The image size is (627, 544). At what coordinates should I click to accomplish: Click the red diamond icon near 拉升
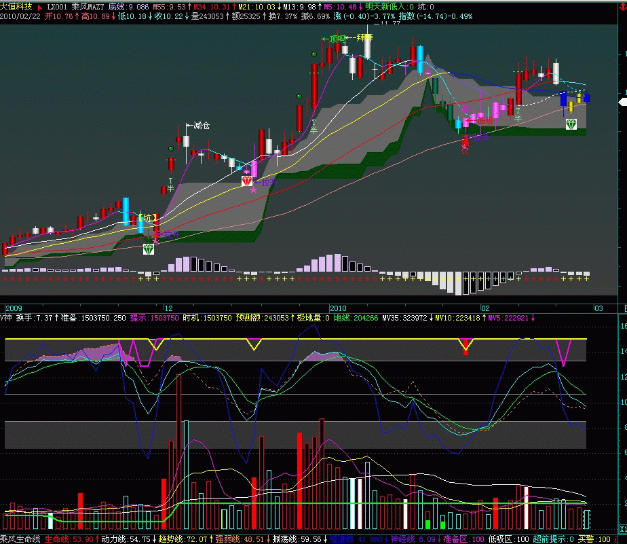246,181
